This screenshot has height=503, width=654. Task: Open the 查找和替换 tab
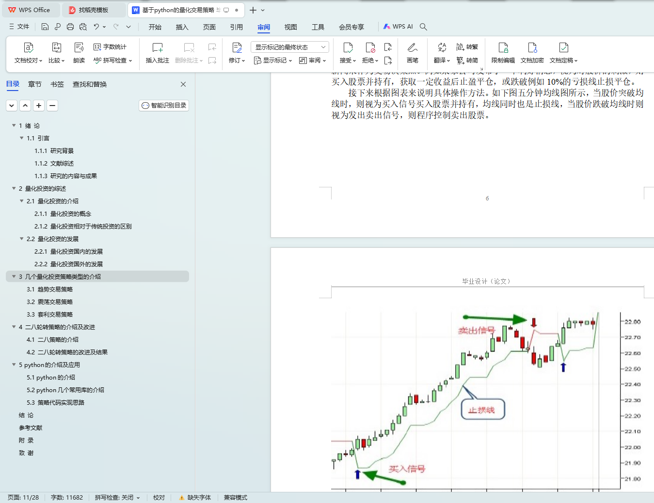pyautogui.click(x=90, y=84)
